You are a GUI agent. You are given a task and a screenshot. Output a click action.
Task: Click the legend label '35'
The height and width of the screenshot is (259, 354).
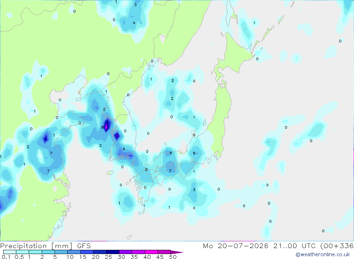coord(134,257)
